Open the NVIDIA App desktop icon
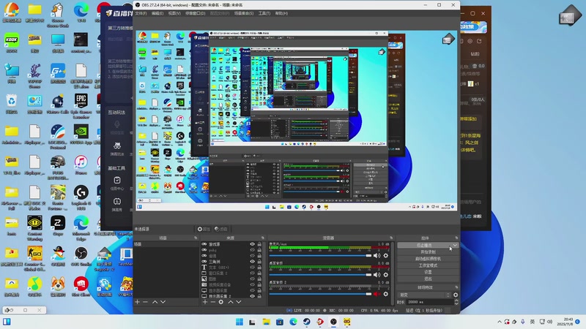 81,135
